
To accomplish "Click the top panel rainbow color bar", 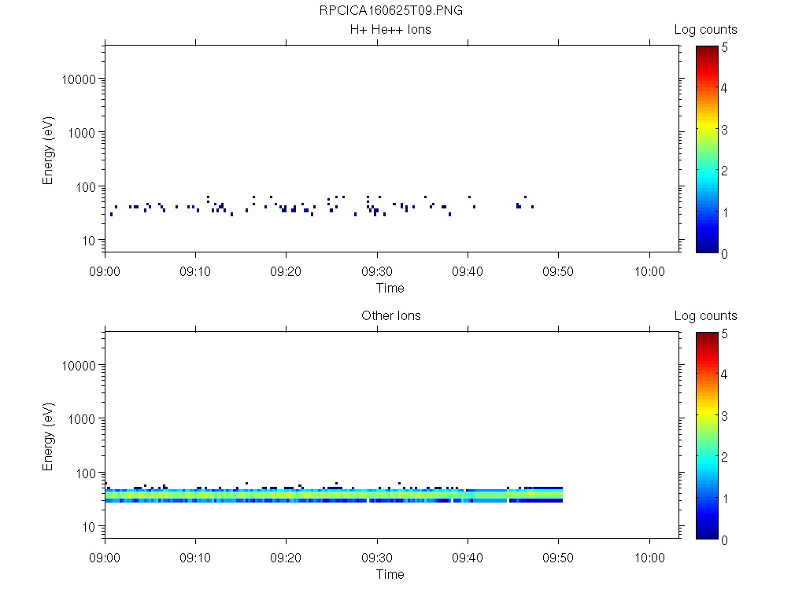I will 707,149.
